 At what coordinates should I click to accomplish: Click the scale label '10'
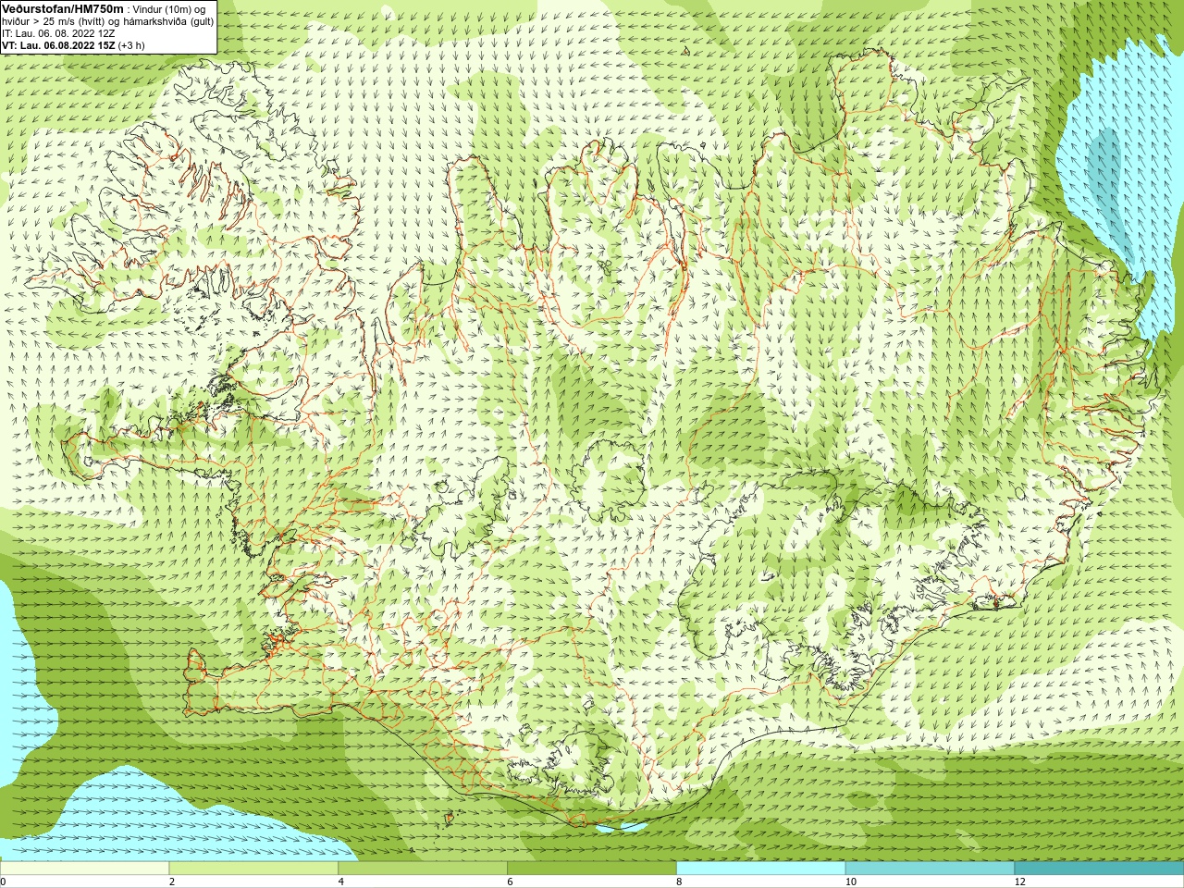[x=850, y=882]
